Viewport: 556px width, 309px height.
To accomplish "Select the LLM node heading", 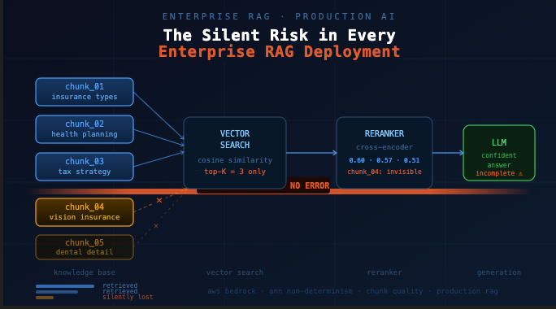I will click(499, 142).
